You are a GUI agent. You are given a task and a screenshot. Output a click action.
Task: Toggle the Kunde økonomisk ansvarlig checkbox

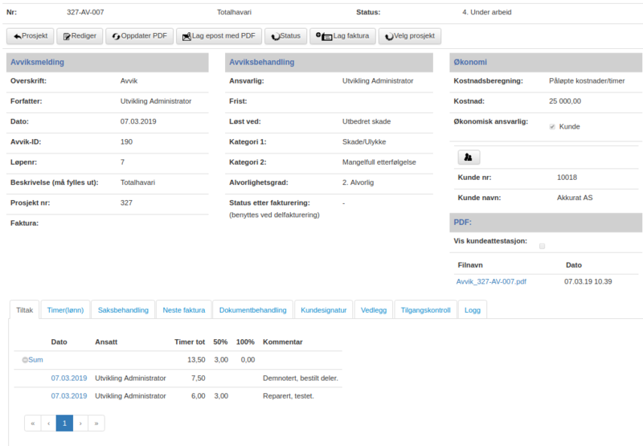tap(551, 127)
